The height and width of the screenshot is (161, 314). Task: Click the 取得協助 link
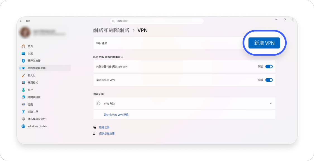(x=104, y=127)
